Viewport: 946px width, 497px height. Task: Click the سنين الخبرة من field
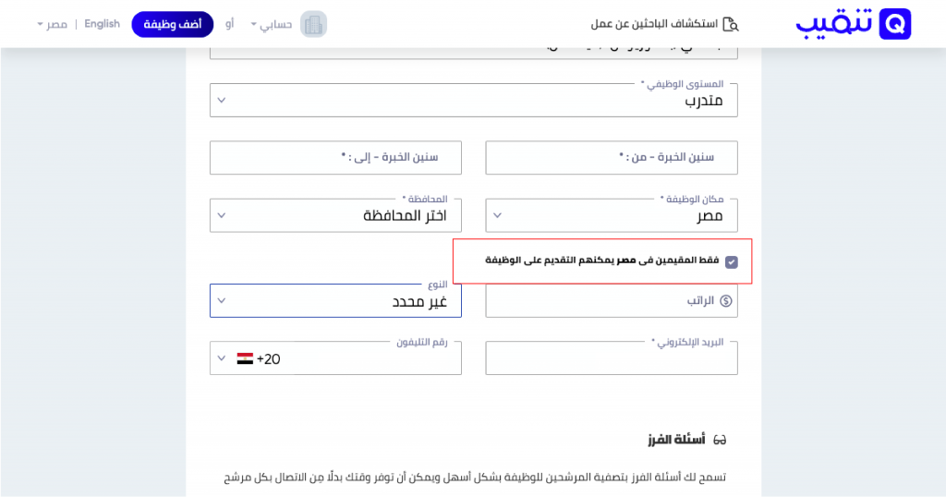(x=612, y=158)
